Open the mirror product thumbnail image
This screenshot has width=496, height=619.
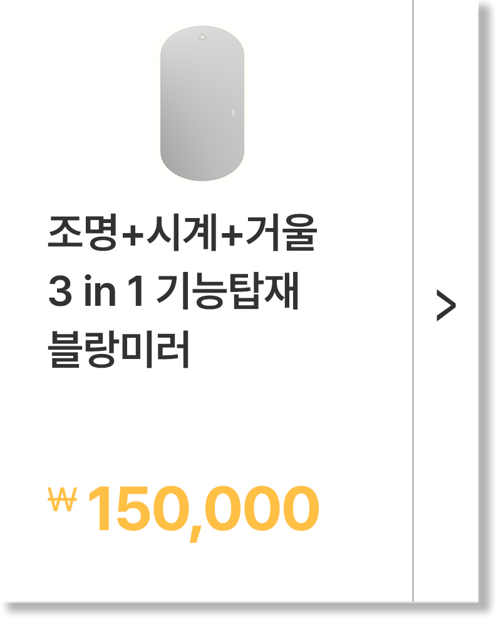(x=202, y=103)
